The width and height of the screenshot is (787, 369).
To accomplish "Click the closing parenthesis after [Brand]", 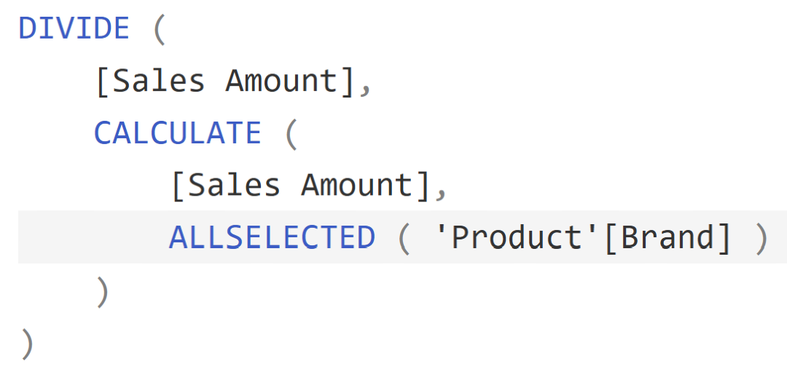I will (x=761, y=239).
